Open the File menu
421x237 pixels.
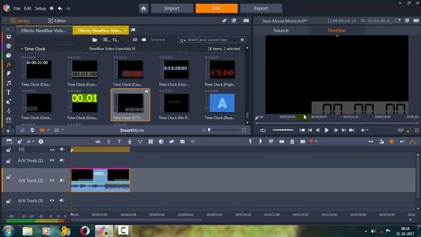pyautogui.click(x=17, y=9)
